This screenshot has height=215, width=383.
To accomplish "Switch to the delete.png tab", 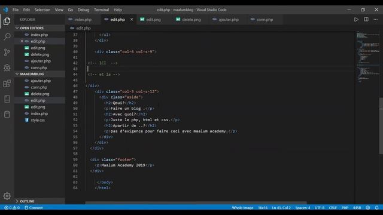I will click(x=191, y=20).
